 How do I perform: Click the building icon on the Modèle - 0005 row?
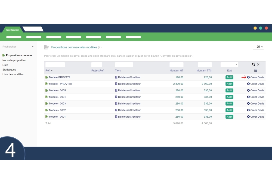[116, 90]
